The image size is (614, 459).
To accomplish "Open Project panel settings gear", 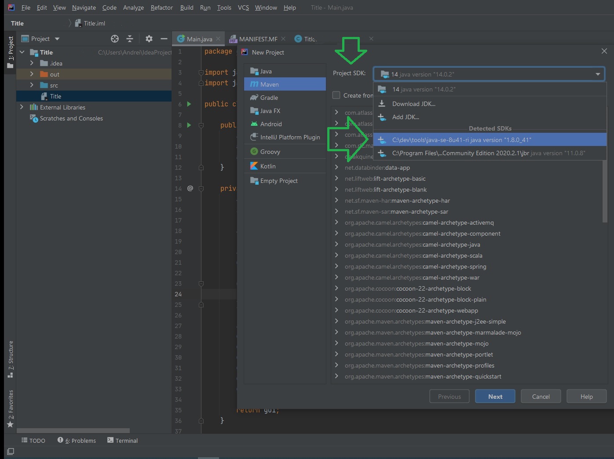I will pos(149,39).
